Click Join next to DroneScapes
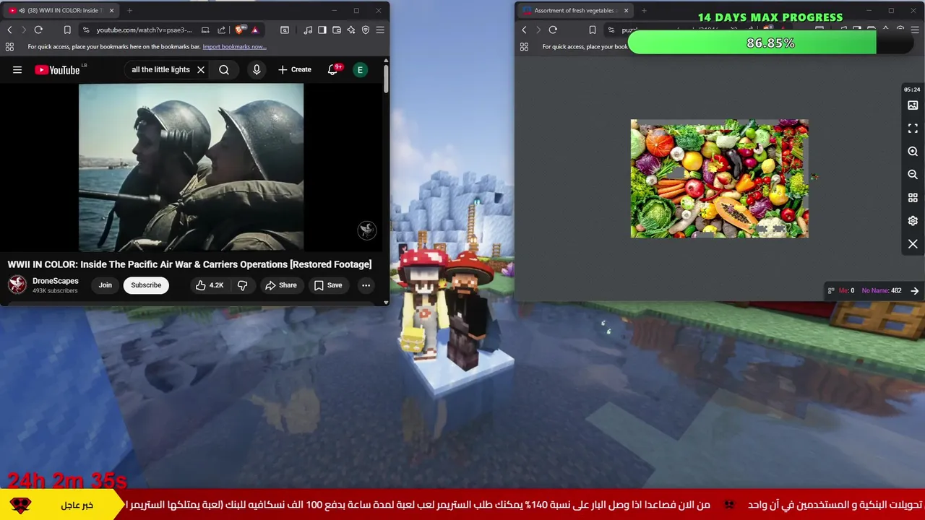 pos(106,285)
